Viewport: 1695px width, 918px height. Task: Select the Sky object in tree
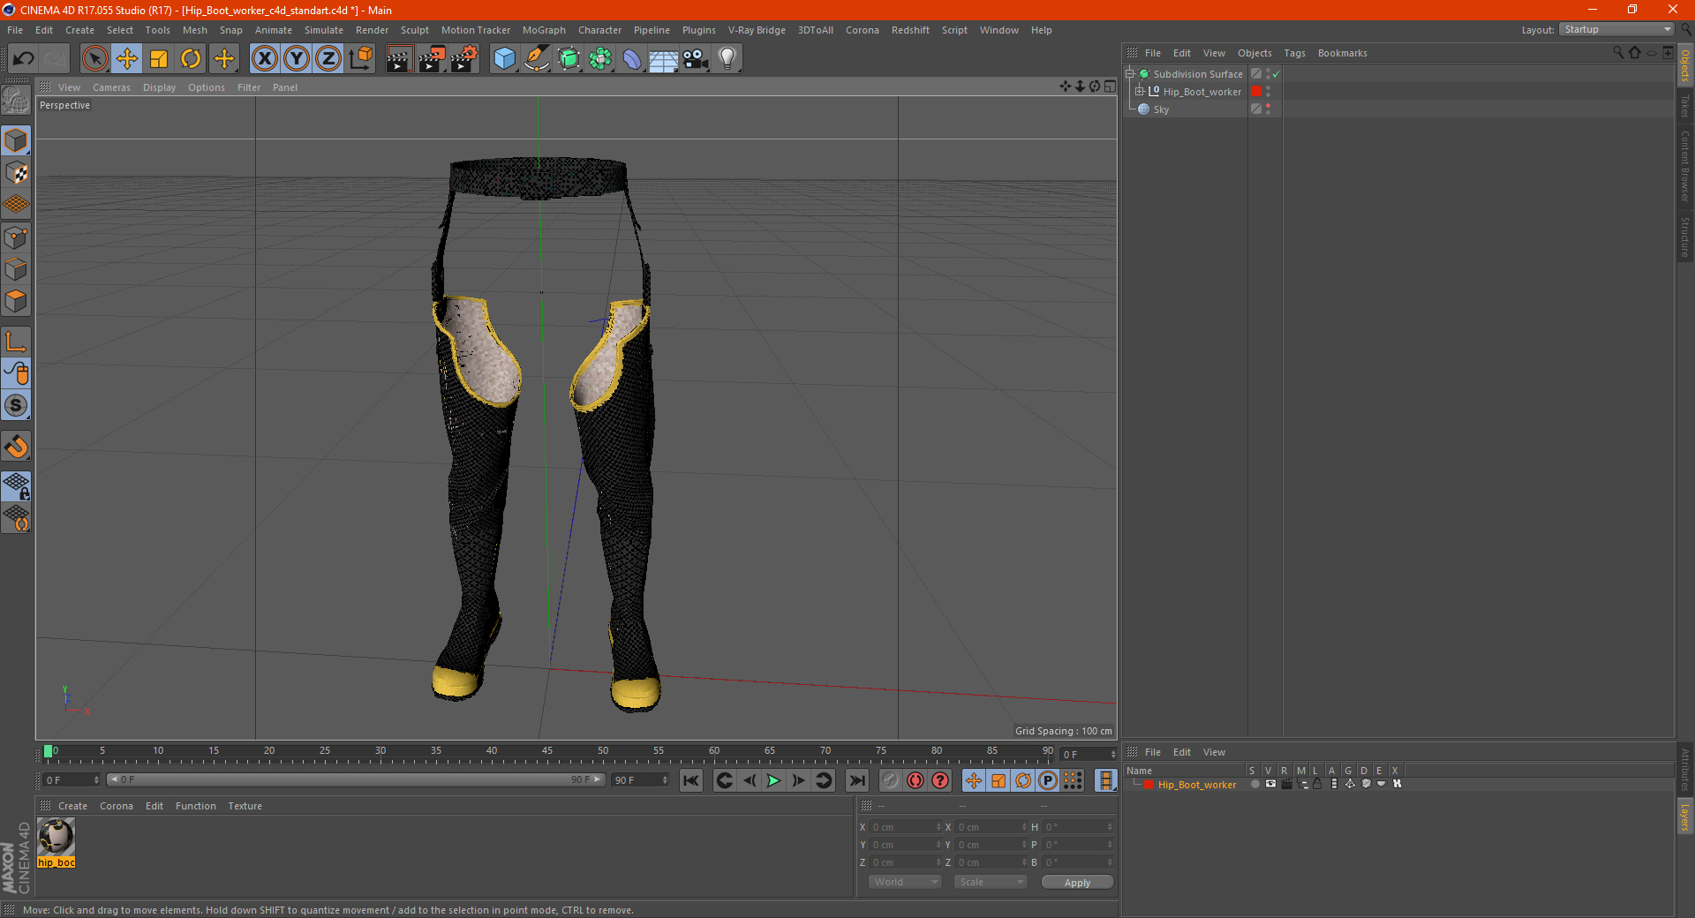pyautogui.click(x=1161, y=109)
